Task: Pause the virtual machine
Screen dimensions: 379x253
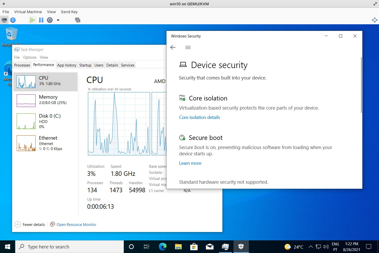Action: click(41, 20)
